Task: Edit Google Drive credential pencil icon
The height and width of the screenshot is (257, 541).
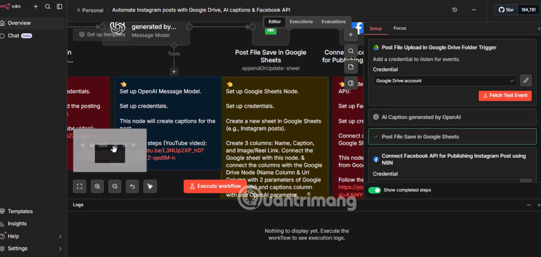Action: (525, 81)
